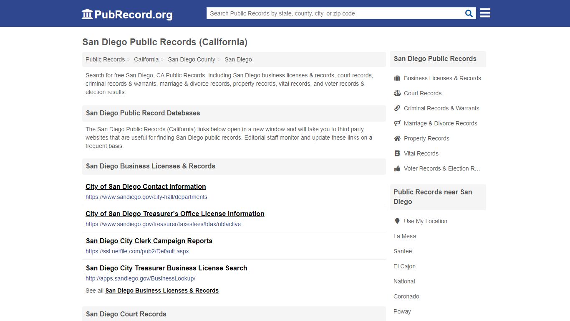Viewport: 570px width, 321px height.
Task: Open Poway nearby records
Action: coord(402,311)
